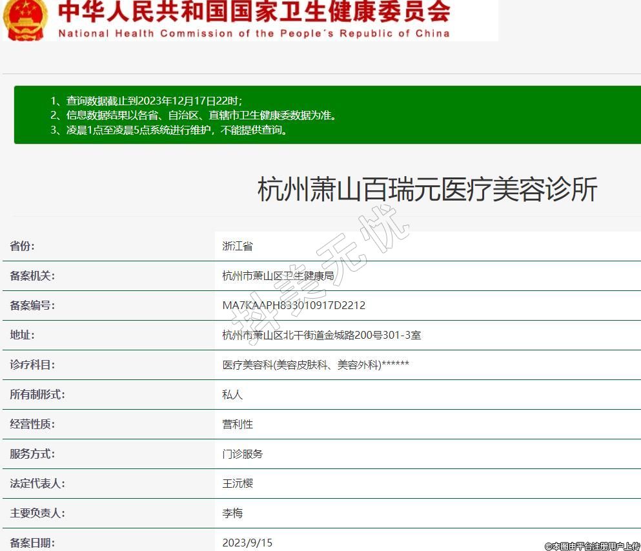The width and height of the screenshot is (641, 551).
Task: Click the Chinese commission title in the header
Action: [254, 12]
